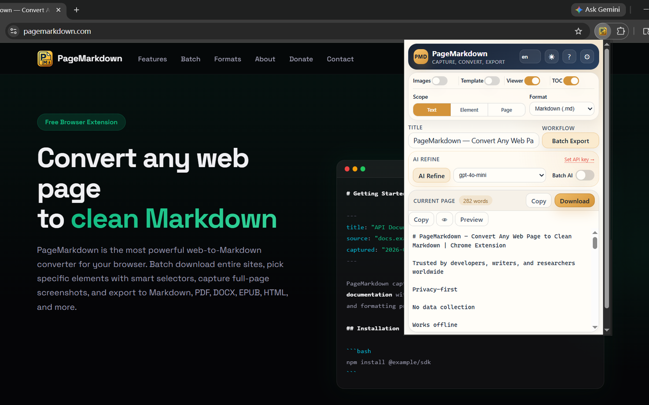Click the 'No data collection' line in output

point(444,307)
